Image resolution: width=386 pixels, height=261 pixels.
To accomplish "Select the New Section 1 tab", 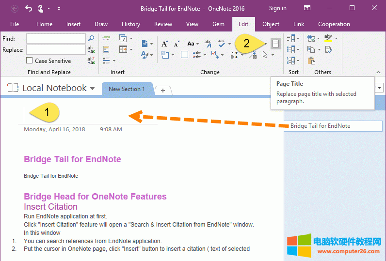I will 127,89.
